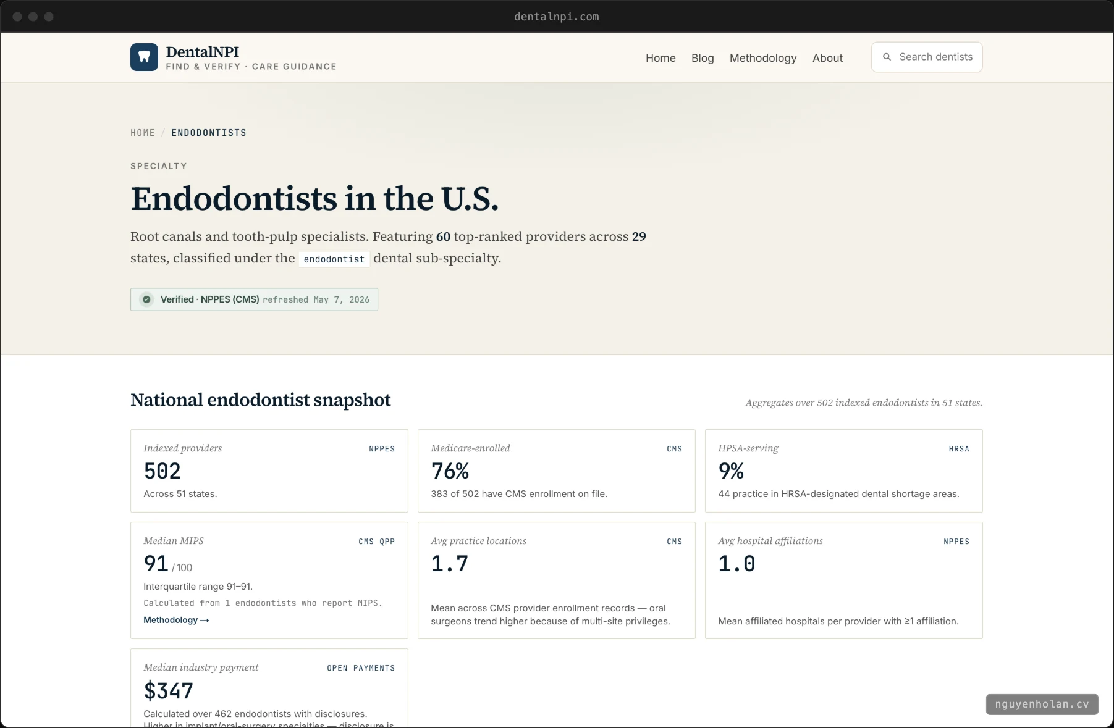This screenshot has width=1114, height=728.
Task: Open the Home nav item
Action: pos(660,58)
